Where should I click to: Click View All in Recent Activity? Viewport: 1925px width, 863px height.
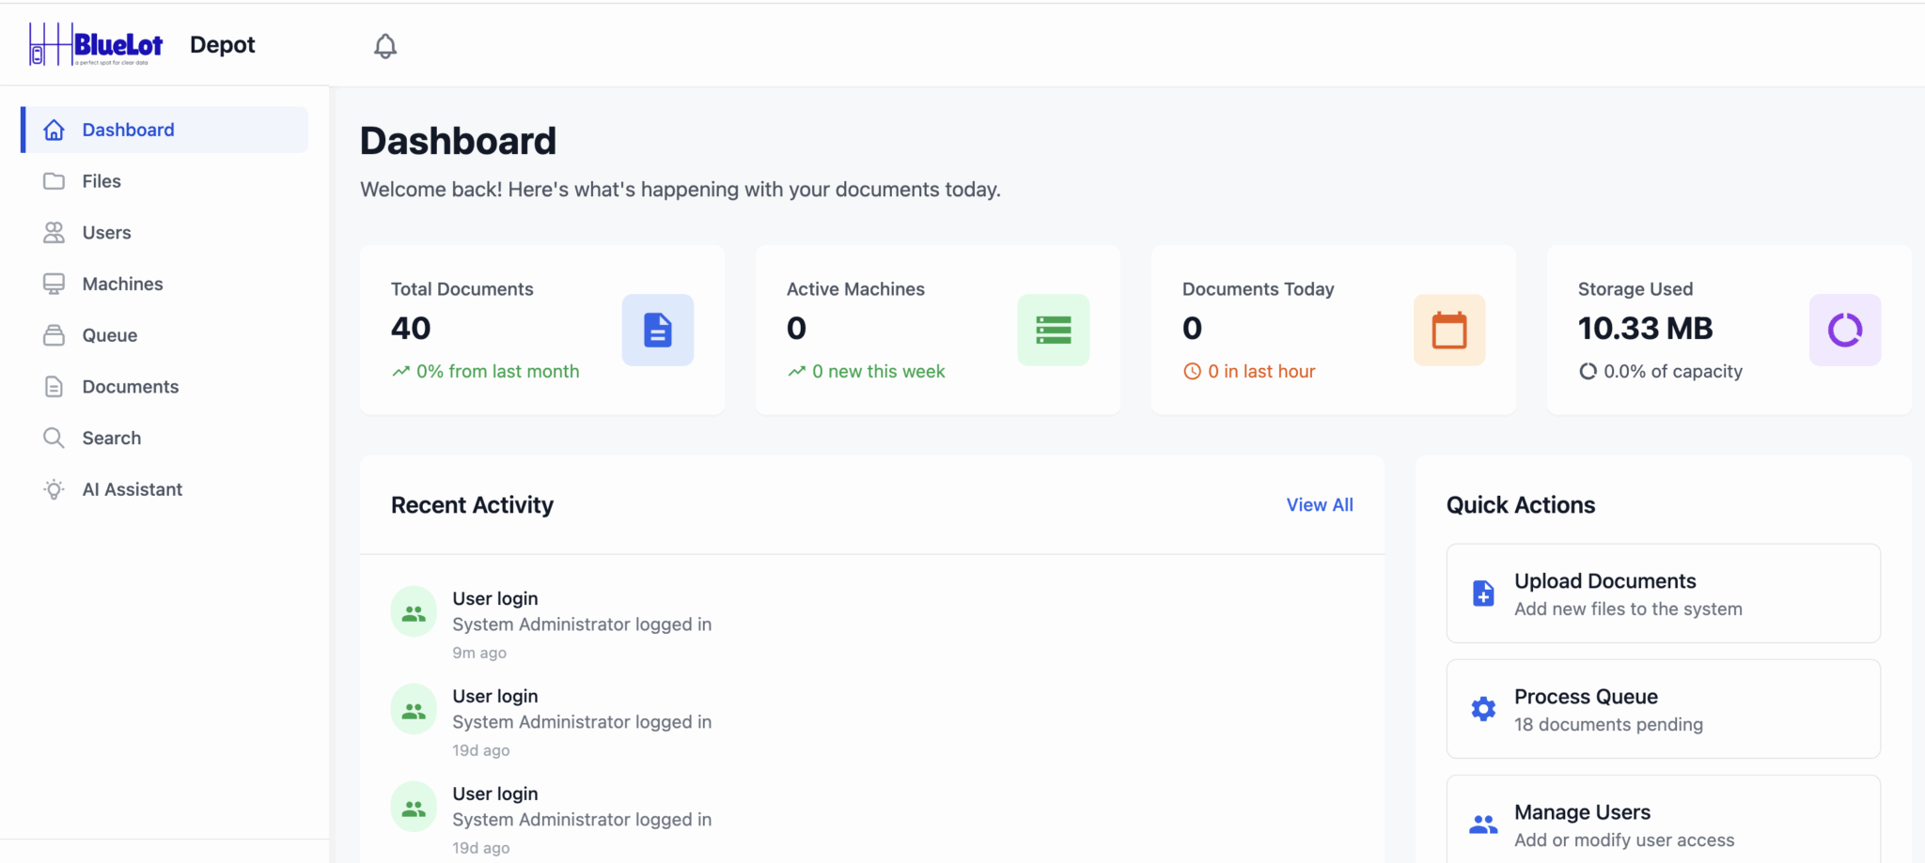(1319, 505)
